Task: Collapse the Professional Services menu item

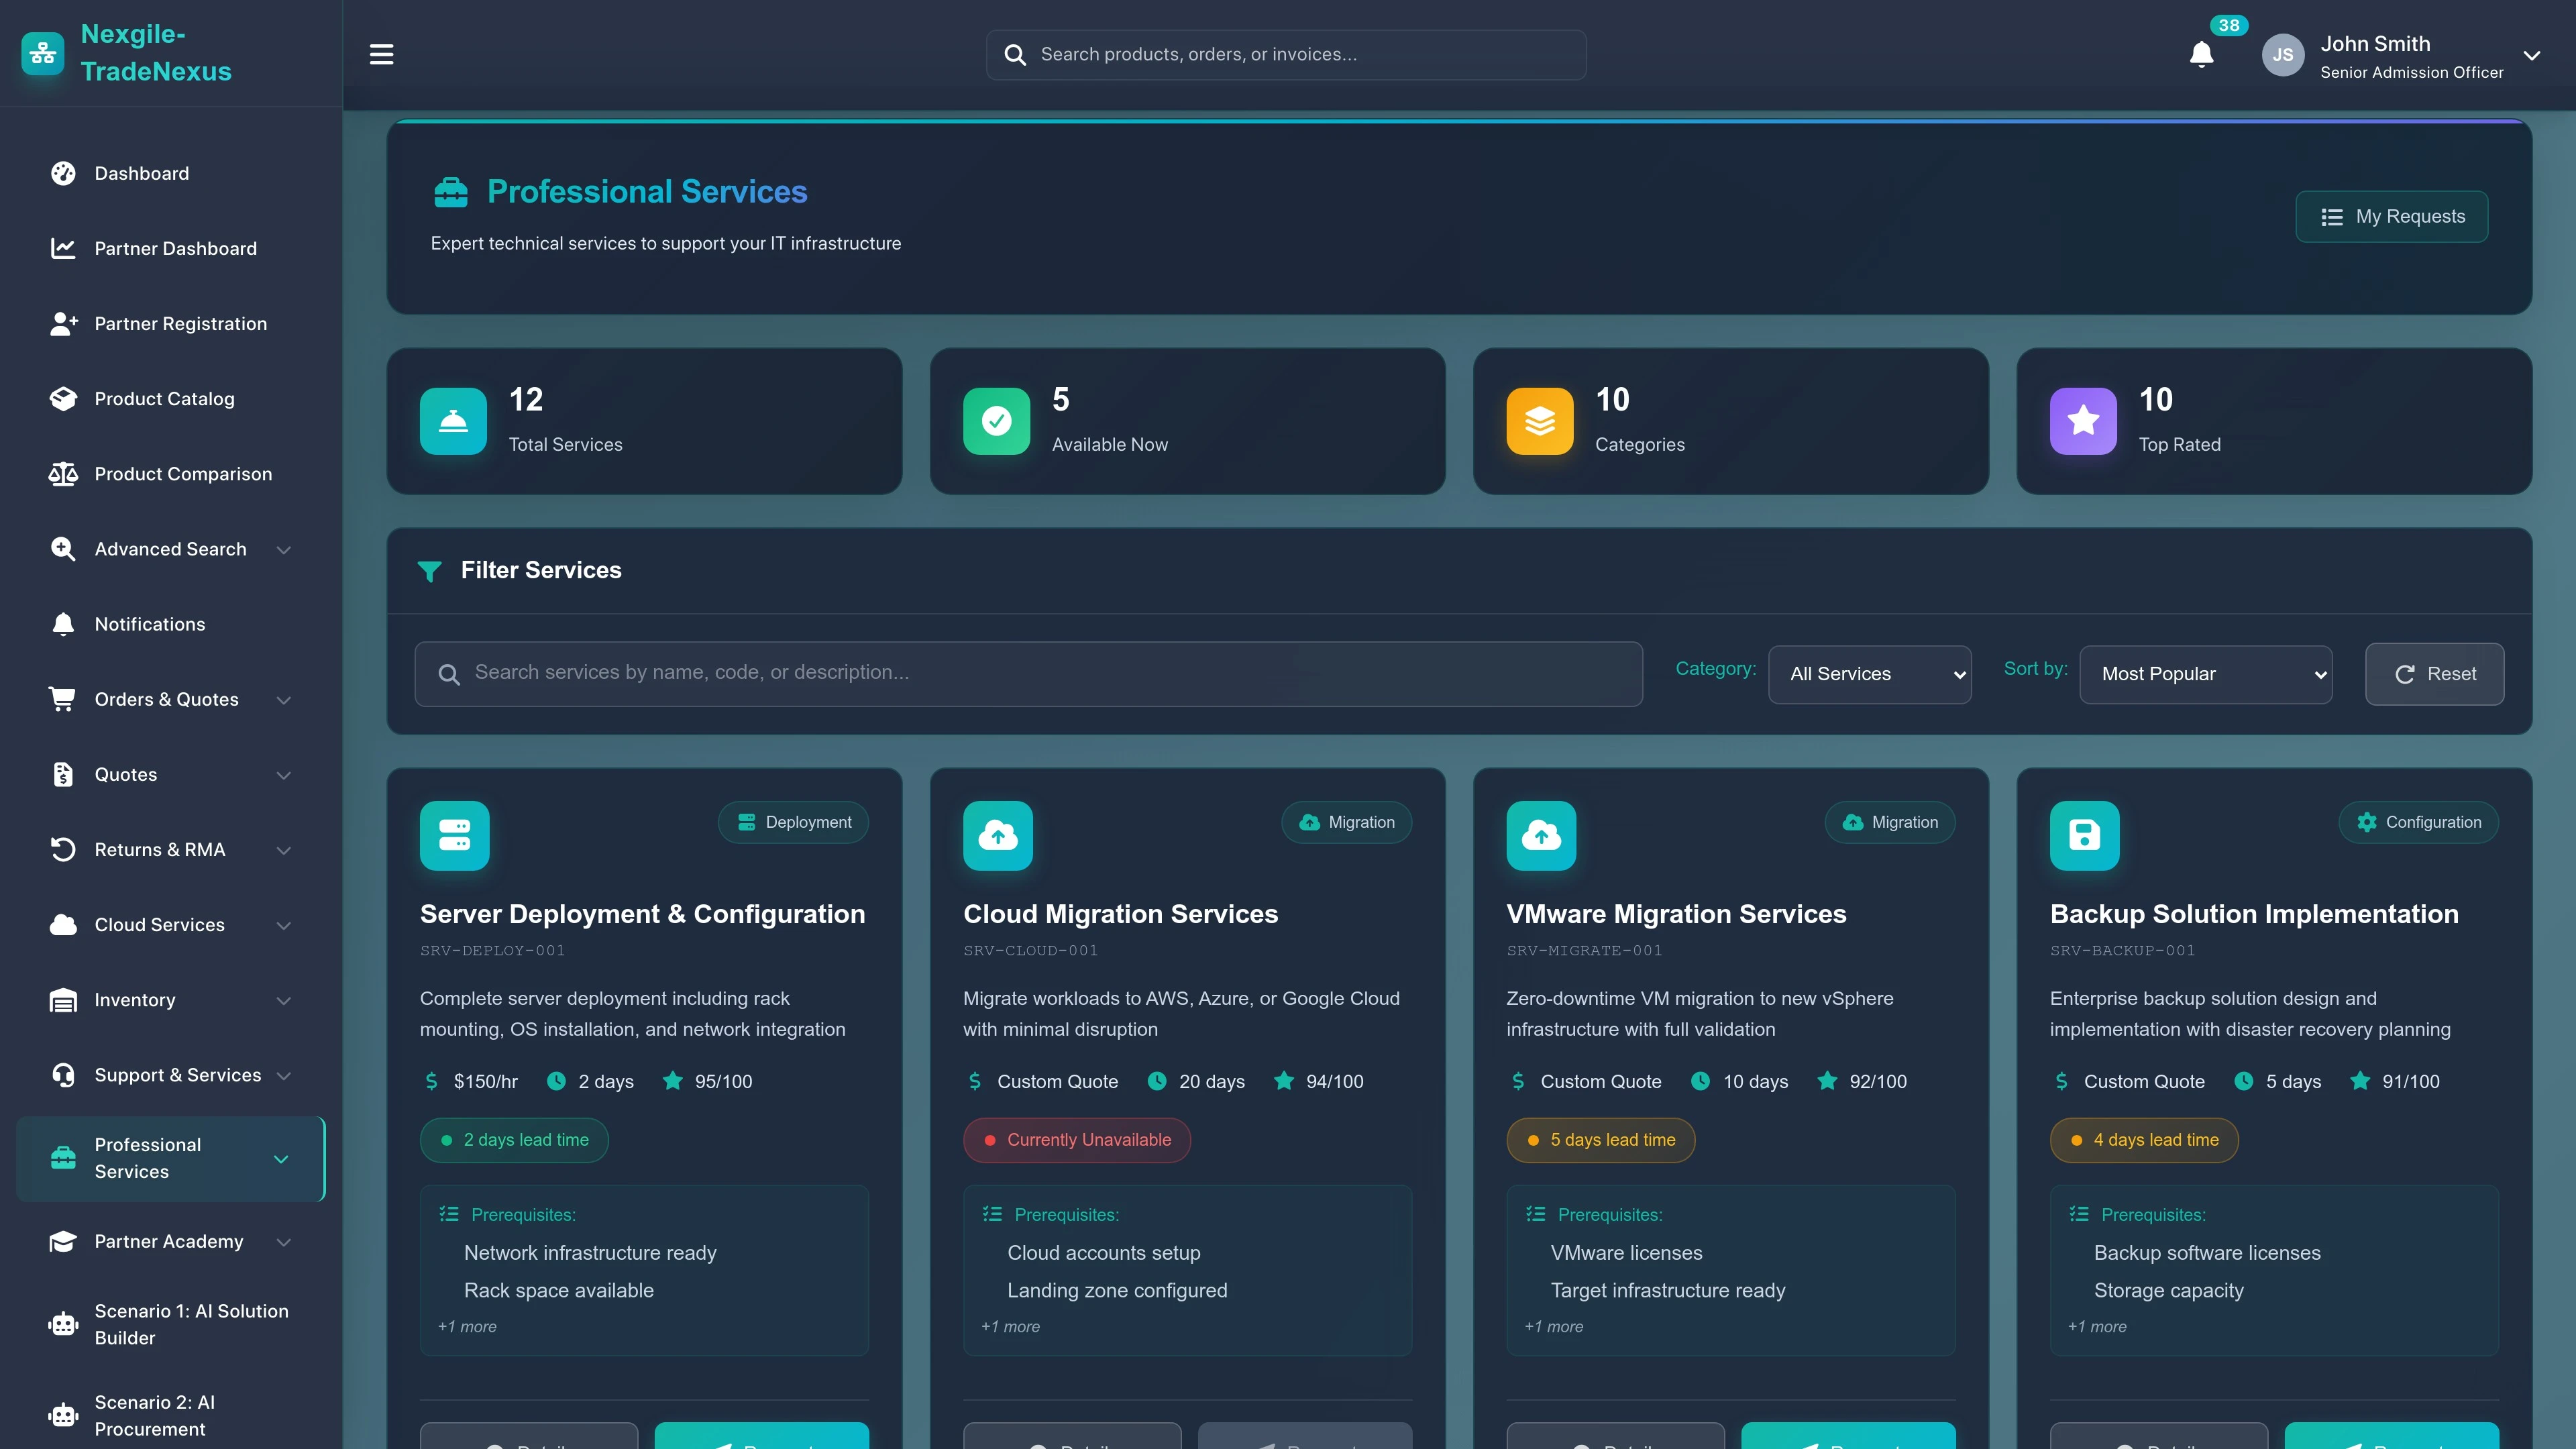Action: [x=281, y=1159]
